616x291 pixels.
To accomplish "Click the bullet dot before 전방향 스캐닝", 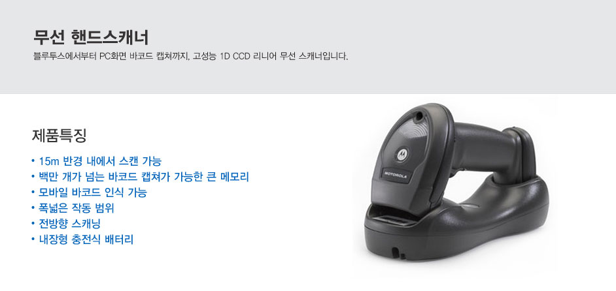I will (33, 224).
